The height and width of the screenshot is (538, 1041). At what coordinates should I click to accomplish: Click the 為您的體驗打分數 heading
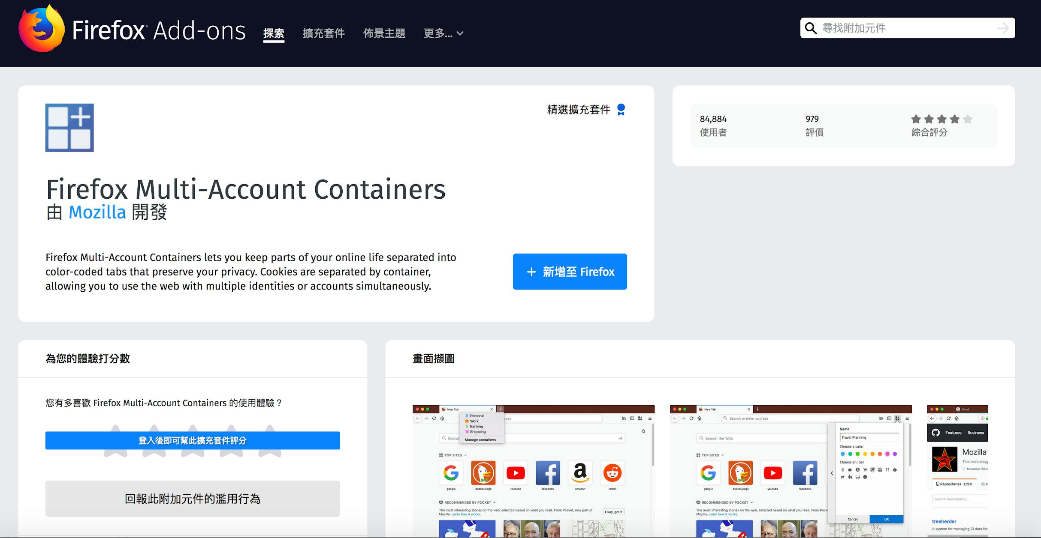[x=88, y=359]
